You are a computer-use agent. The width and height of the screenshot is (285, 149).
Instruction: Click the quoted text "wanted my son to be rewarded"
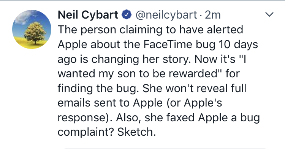138,74
